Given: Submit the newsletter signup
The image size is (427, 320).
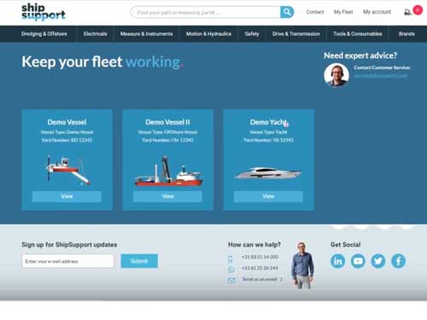Looking at the screenshot, I should point(139,261).
